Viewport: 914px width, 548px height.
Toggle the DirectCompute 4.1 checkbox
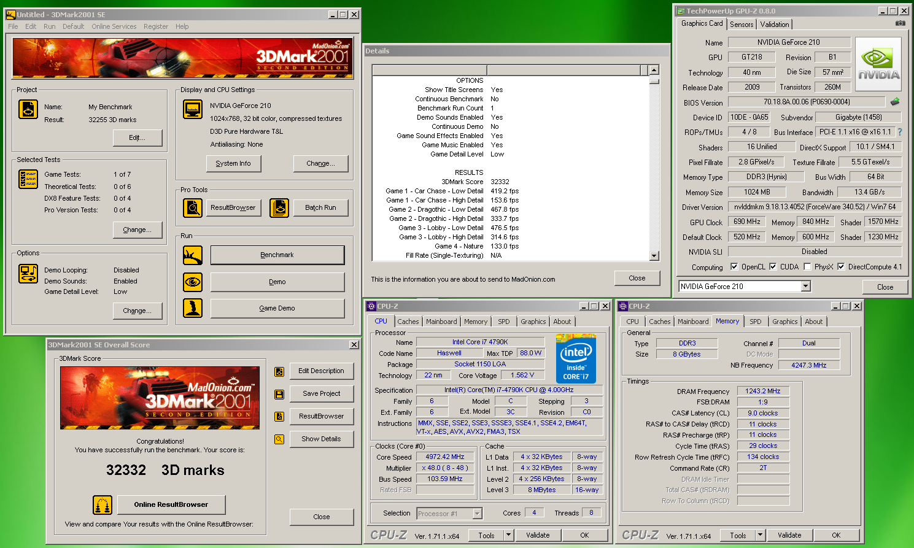(841, 266)
